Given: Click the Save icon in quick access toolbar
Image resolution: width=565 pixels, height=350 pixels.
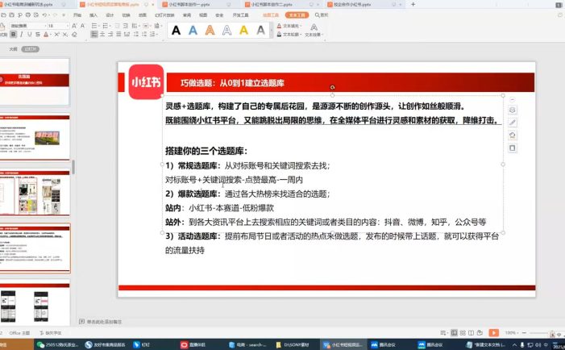Looking at the screenshot, I should click(x=12, y=15).
